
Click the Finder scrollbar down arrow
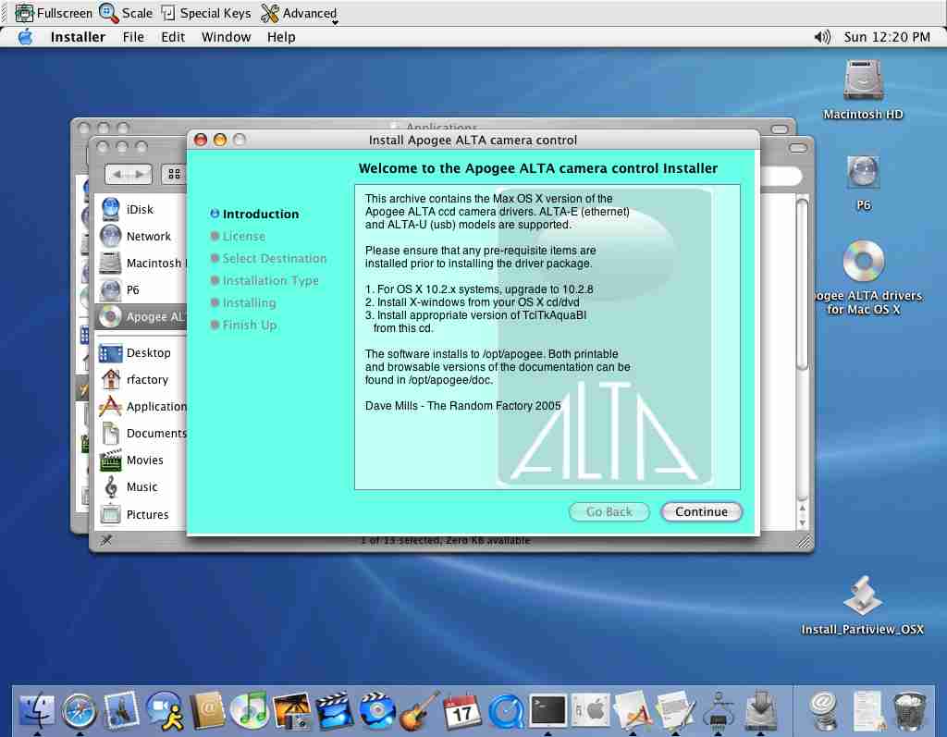pos(802,522)
